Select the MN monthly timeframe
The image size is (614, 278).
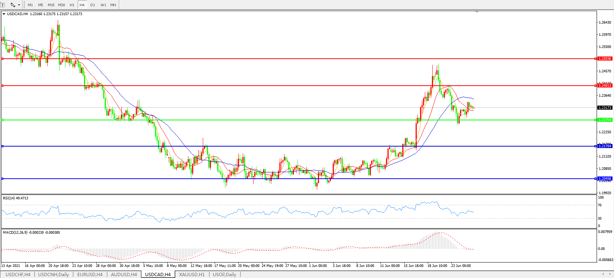(113, 5)
